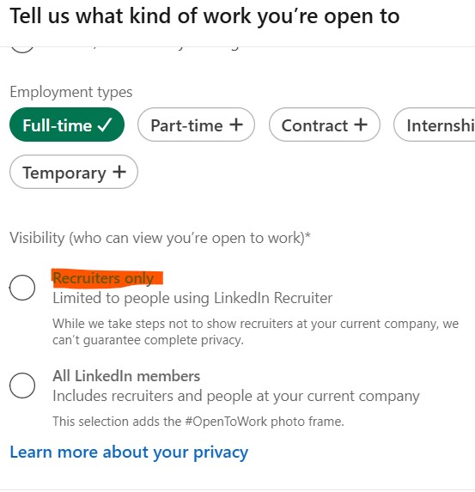Select the All LinkedIn members radio button
The height and width of the screenshot is (492, 475).
(22, 386)
